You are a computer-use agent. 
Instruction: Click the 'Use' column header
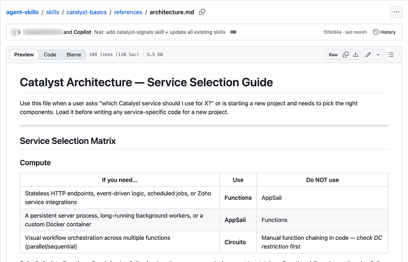pos(238,180)
